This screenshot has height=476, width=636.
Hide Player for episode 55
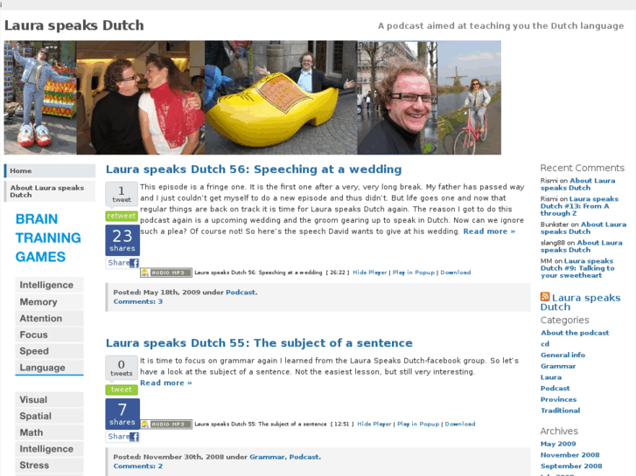click(x=374, y=424)
